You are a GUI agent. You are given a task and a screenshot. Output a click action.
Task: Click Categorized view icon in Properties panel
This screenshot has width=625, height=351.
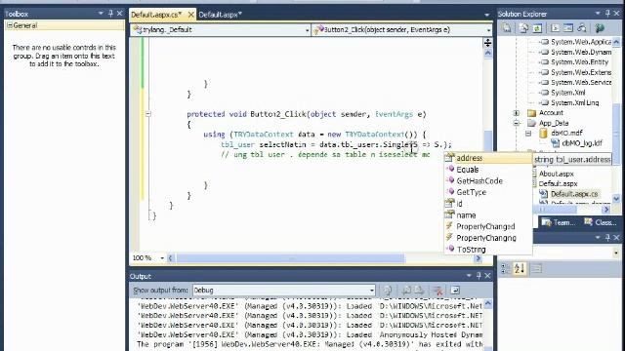pyautogui.click(x=506, y=269)
